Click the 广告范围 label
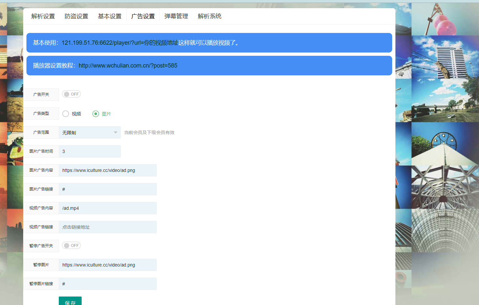The image size is (479, 305). click(x=41, y=132)
